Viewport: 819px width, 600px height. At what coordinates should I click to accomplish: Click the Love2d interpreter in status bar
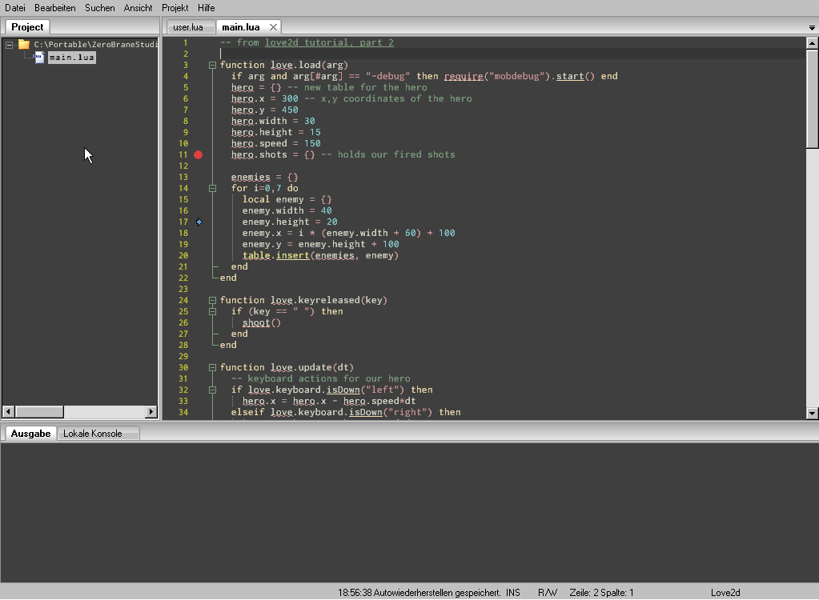click(x=725, y=593)
